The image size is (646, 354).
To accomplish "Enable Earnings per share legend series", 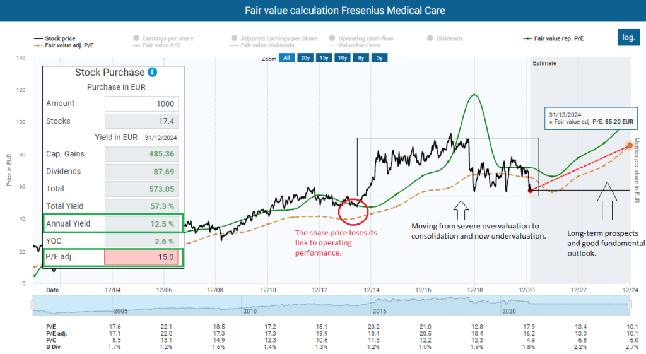I will pyautogui.click(x=163, y=38).
